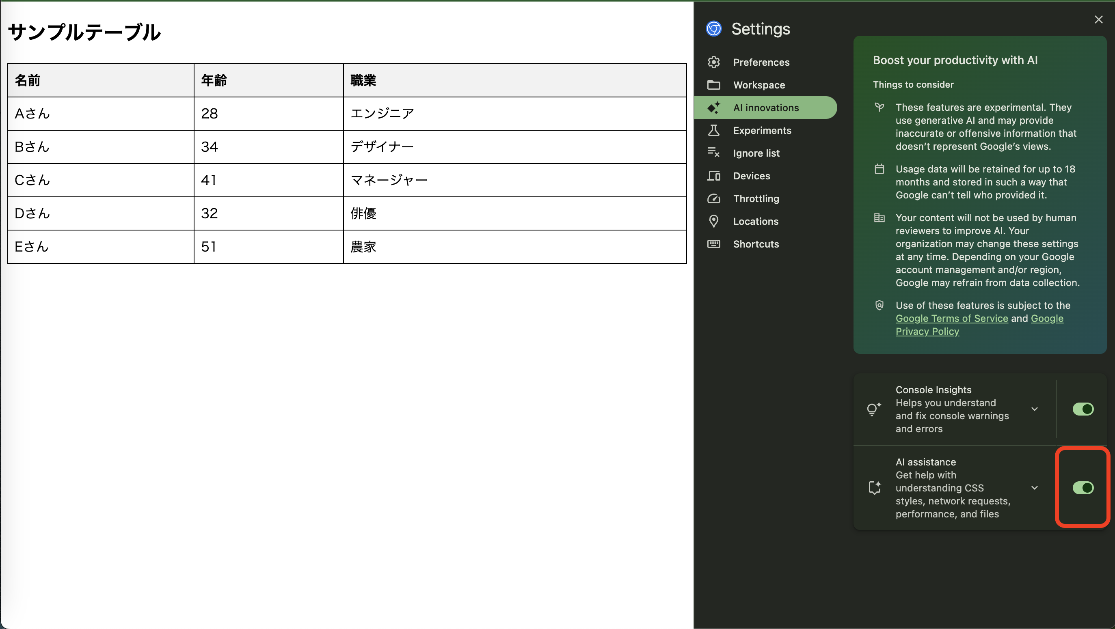The width and height of the screenshot is (1115, 629).
Task: Turn off the AI assistance toggle
Action: pyautogui.click(x=1083, y=488)
